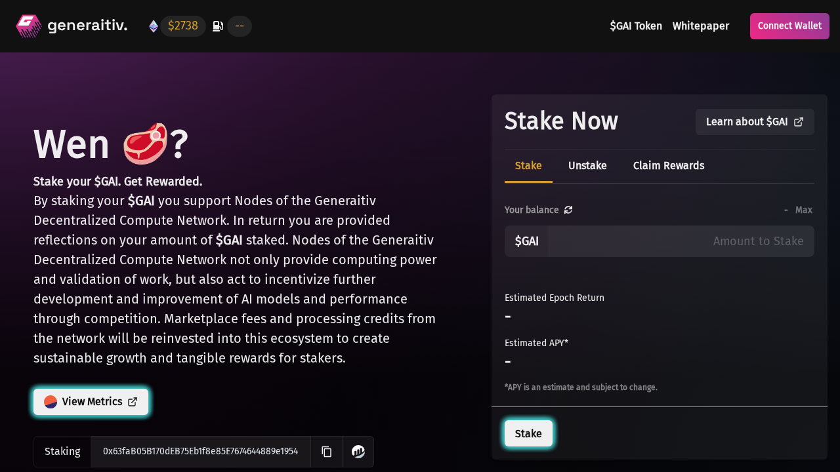Click Max to stake full balance
This screenshot has height=472, width=840.
(x=804, y=210)
